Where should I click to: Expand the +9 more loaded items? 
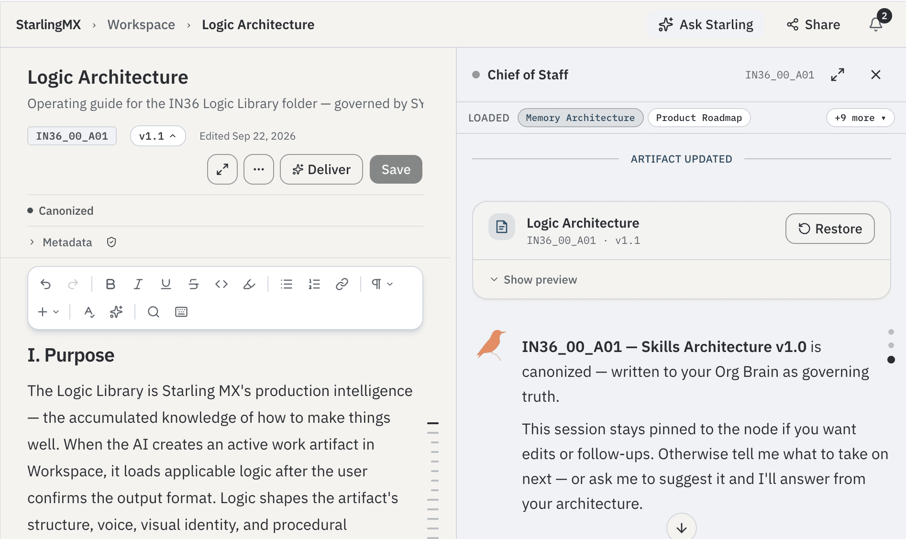[x=860, y=118]
